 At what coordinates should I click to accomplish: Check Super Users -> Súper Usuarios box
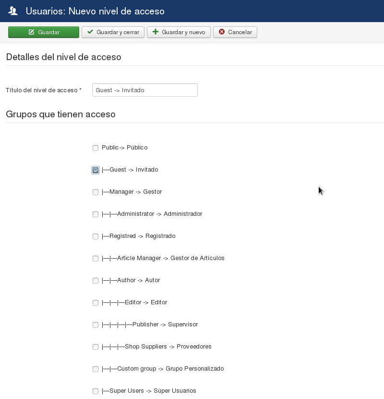[x=96, y=391]
